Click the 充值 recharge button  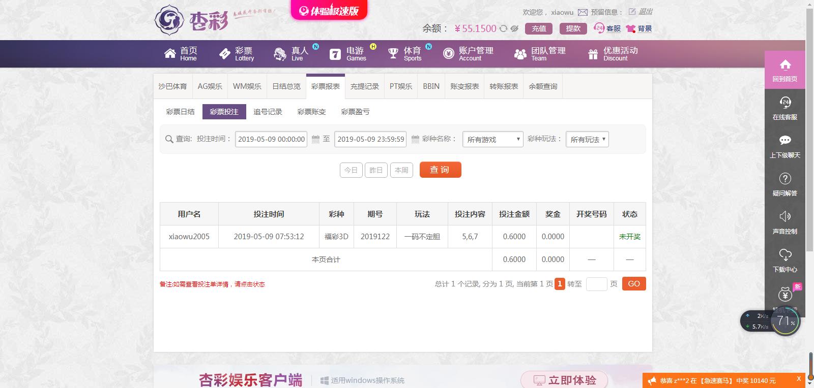[539, 28]
